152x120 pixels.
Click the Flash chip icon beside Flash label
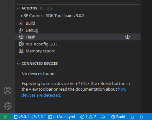pyautogui.click(x=21, y=37)
